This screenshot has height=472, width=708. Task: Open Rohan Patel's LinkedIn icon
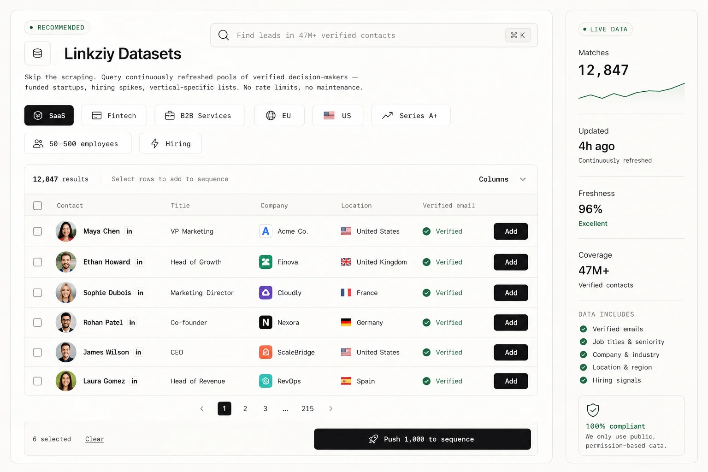point(132,323)
